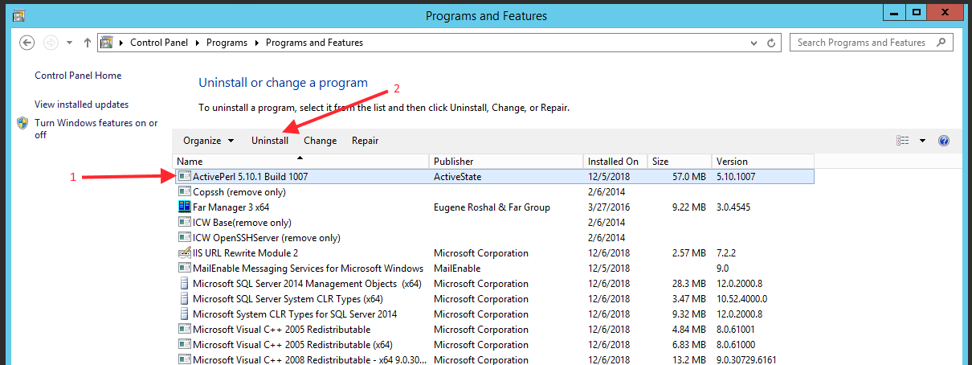The width and height of the screenshot is (972, 365).
Task: Go to Control Panel Home
Action: (78, 76)
